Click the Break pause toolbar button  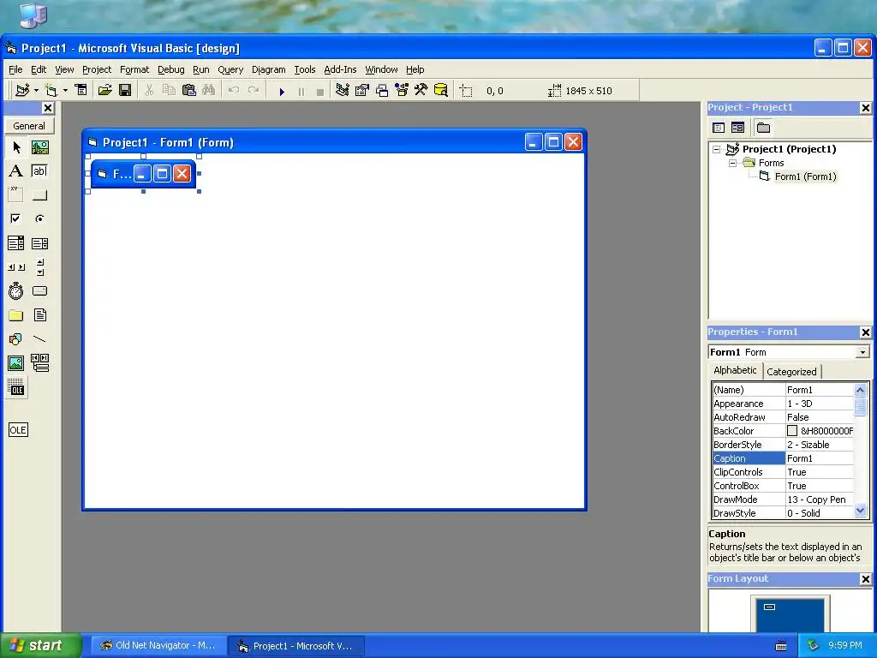(301, 91)
